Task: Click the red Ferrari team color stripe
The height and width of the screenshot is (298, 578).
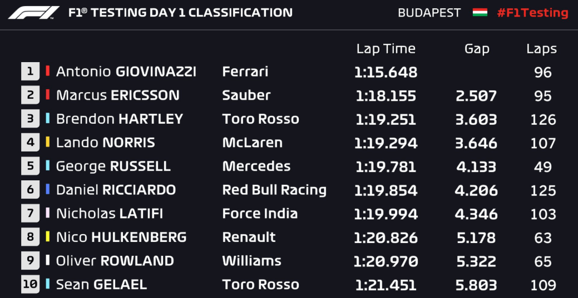Action: (x=47, y=70)
